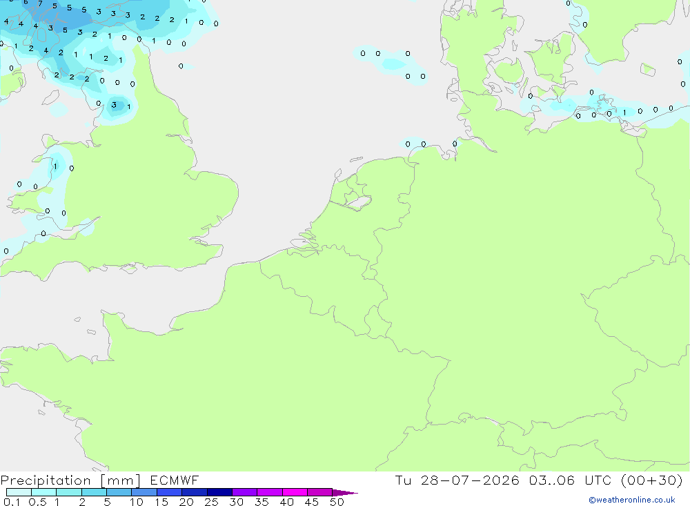This screenshot has height=506, width=690.
Task: Click the ECMWF model name
Action: (x=175, y=480)
